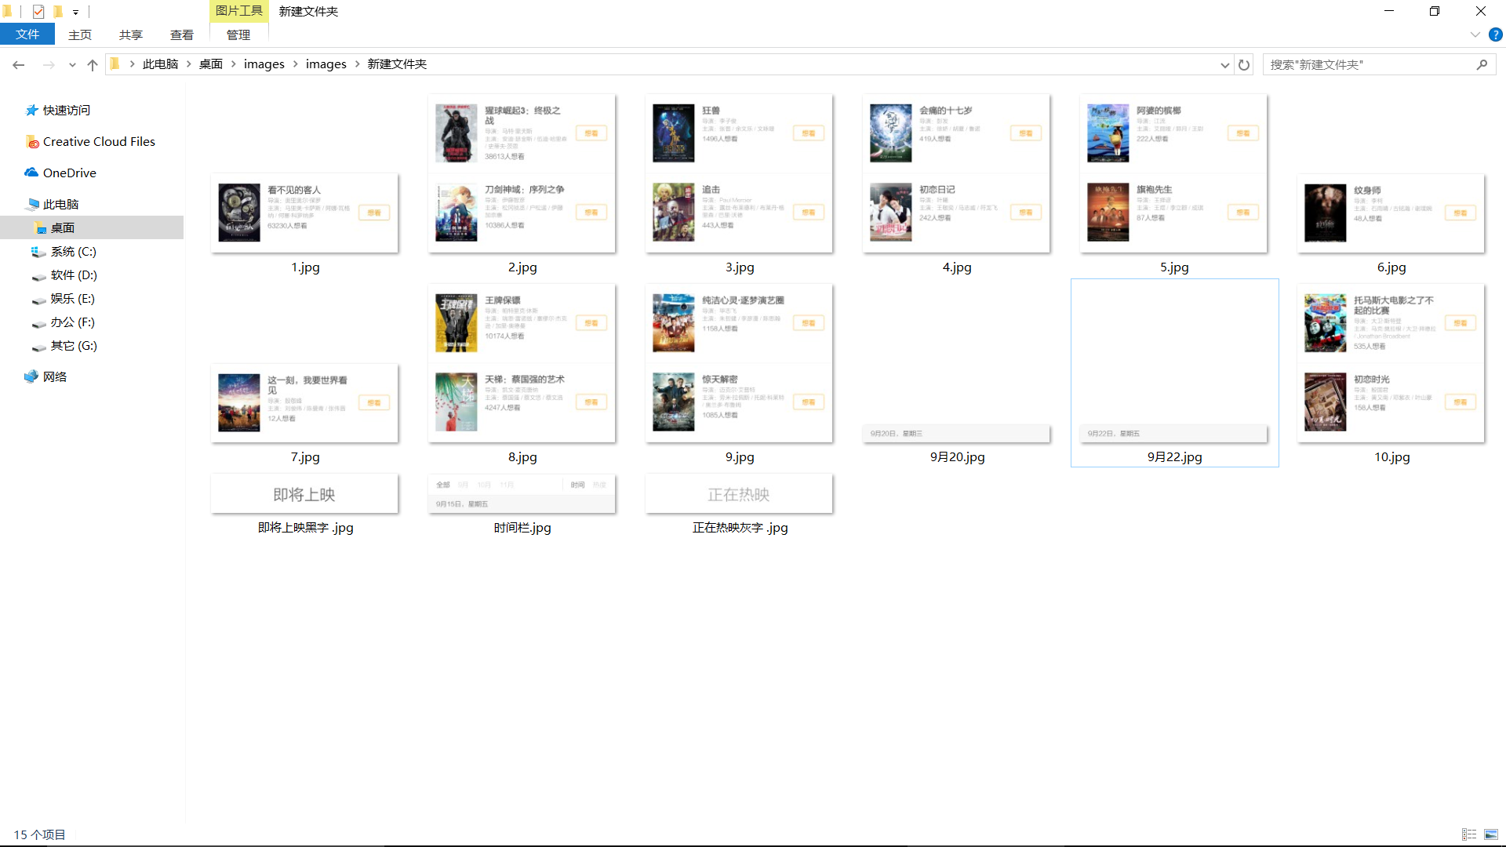The image size is (1506, 847).
Task: Select the 10.jpg thumbnail
Action: click(x=1391, y=363)
